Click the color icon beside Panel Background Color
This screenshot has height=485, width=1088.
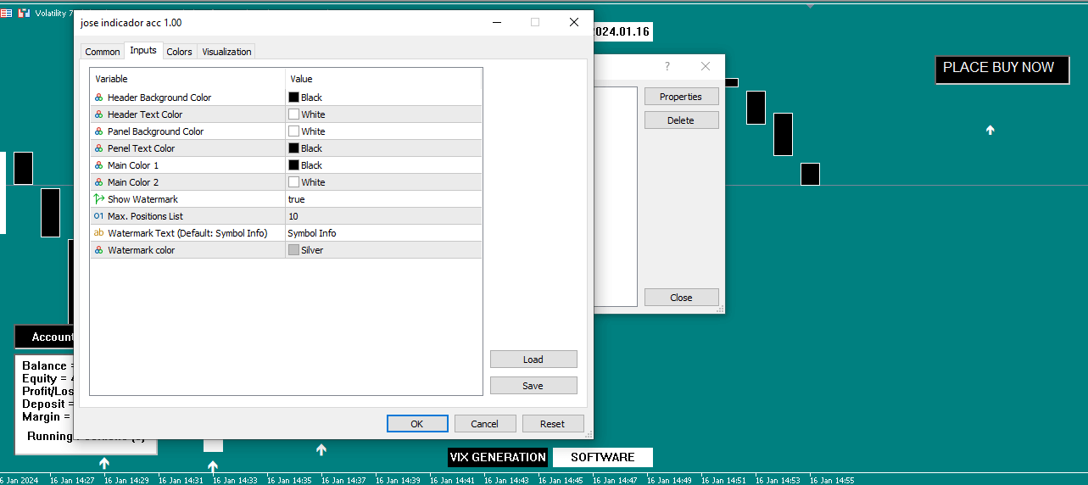coord(99,131)
